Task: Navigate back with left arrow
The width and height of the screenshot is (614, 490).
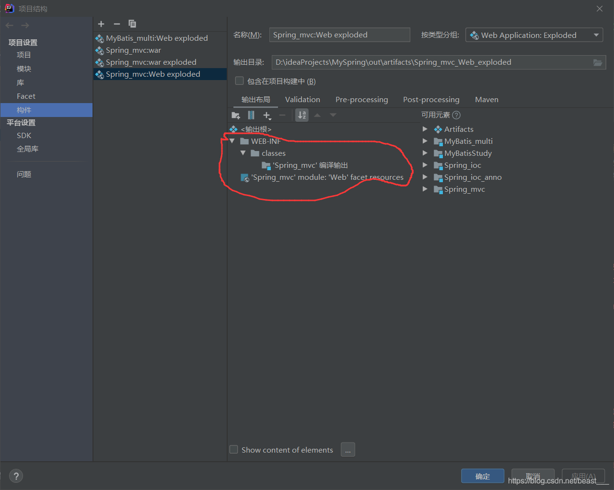Action: pyautogui.click(x=10, y=25)
